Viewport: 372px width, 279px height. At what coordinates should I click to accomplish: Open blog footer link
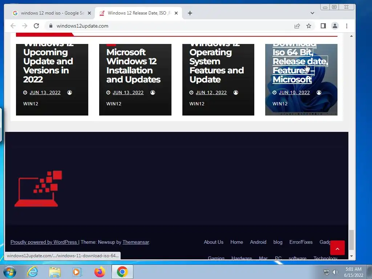278,242
